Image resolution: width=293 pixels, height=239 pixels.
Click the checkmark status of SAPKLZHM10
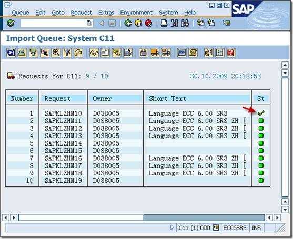point(261,113)
